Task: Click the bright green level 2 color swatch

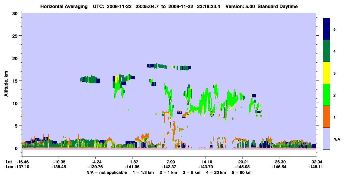Action: click(x=326, y=95)
